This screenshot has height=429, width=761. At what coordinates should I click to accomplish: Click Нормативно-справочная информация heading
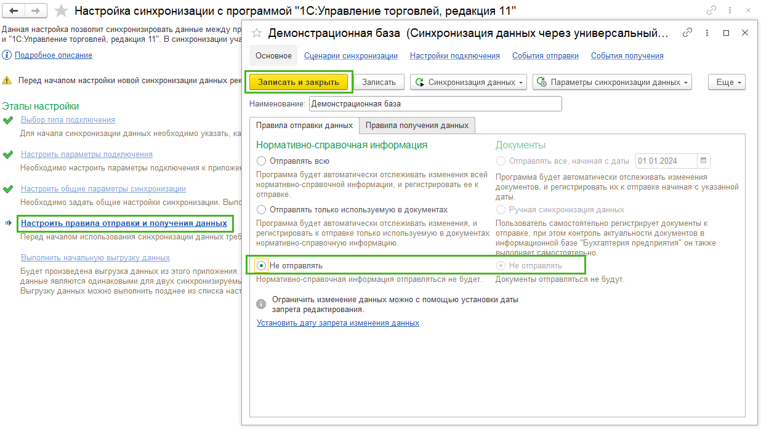[x=342, y=145]
